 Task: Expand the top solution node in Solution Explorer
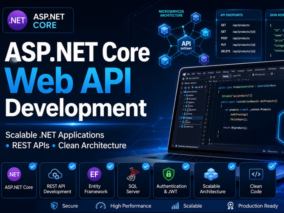tap(183, 92)
